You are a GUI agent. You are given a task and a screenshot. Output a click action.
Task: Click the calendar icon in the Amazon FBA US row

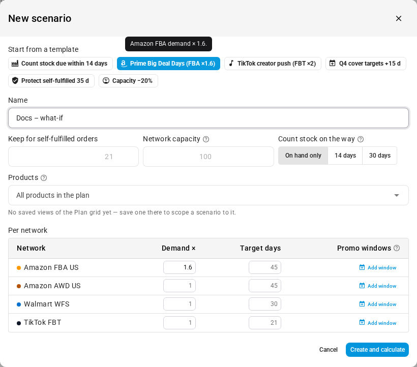tap(362, 267)
